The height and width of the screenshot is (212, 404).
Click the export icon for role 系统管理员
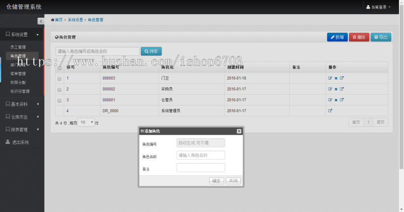[330, 111]
